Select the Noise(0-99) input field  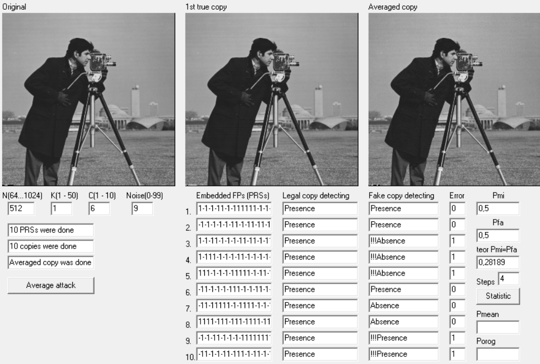point(142,209)
